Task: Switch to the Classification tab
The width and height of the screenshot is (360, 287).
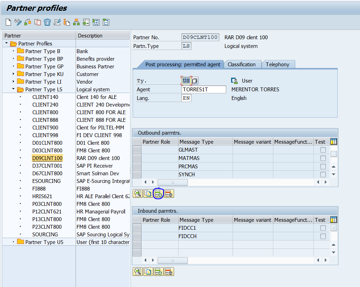Action: (x=242, y=64)
